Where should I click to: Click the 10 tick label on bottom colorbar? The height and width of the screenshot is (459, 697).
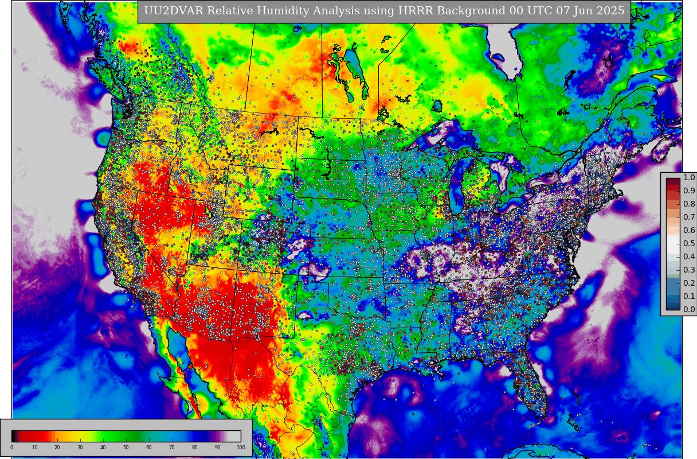(x=34, y=448)
